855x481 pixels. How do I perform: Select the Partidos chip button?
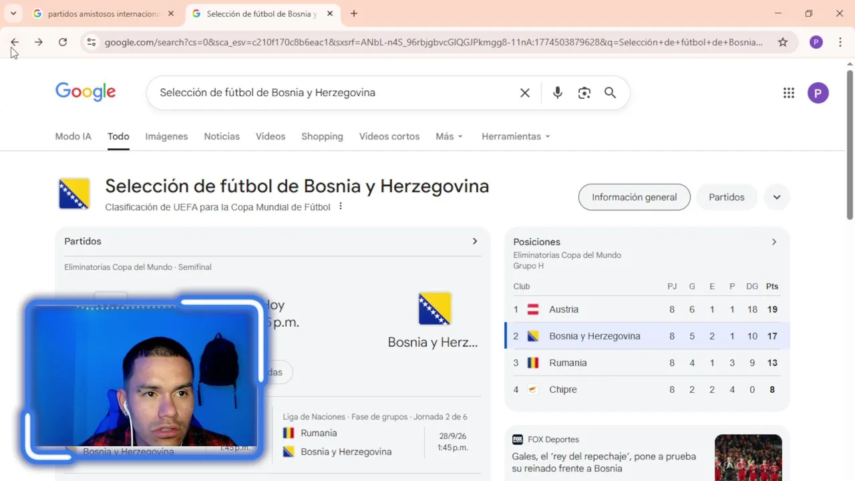727,197
